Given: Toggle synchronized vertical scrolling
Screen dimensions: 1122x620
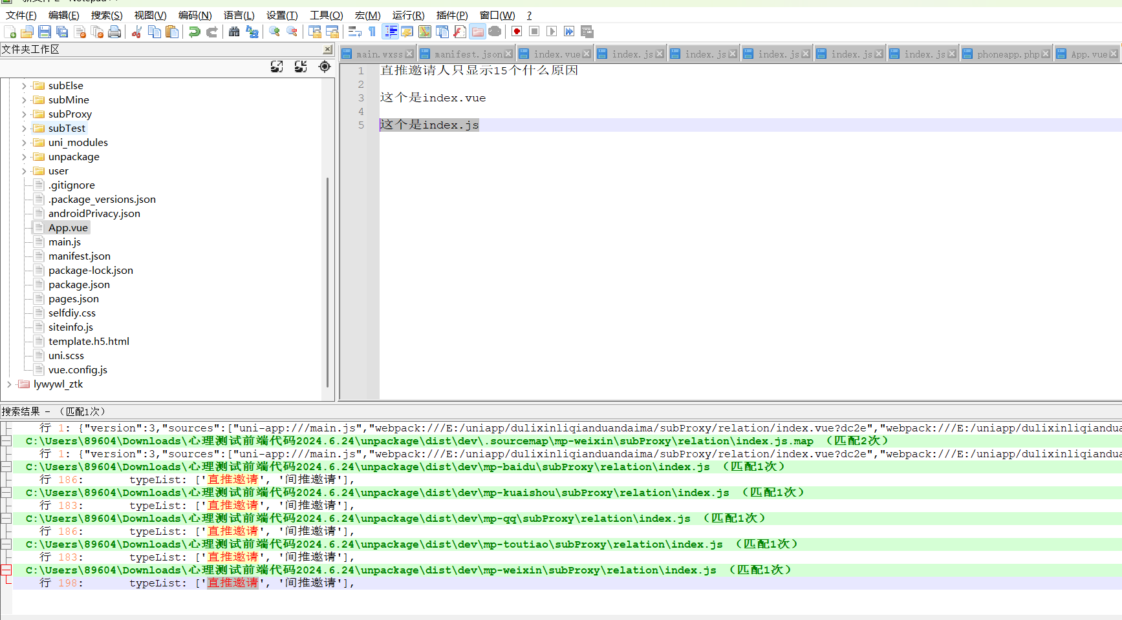Looking at the screenshot, I should pos(315,32).
